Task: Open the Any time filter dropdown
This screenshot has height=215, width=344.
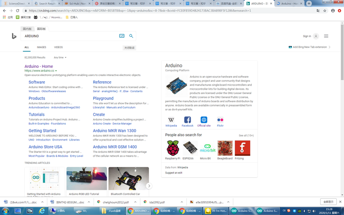Action: [x=60, y=57]
